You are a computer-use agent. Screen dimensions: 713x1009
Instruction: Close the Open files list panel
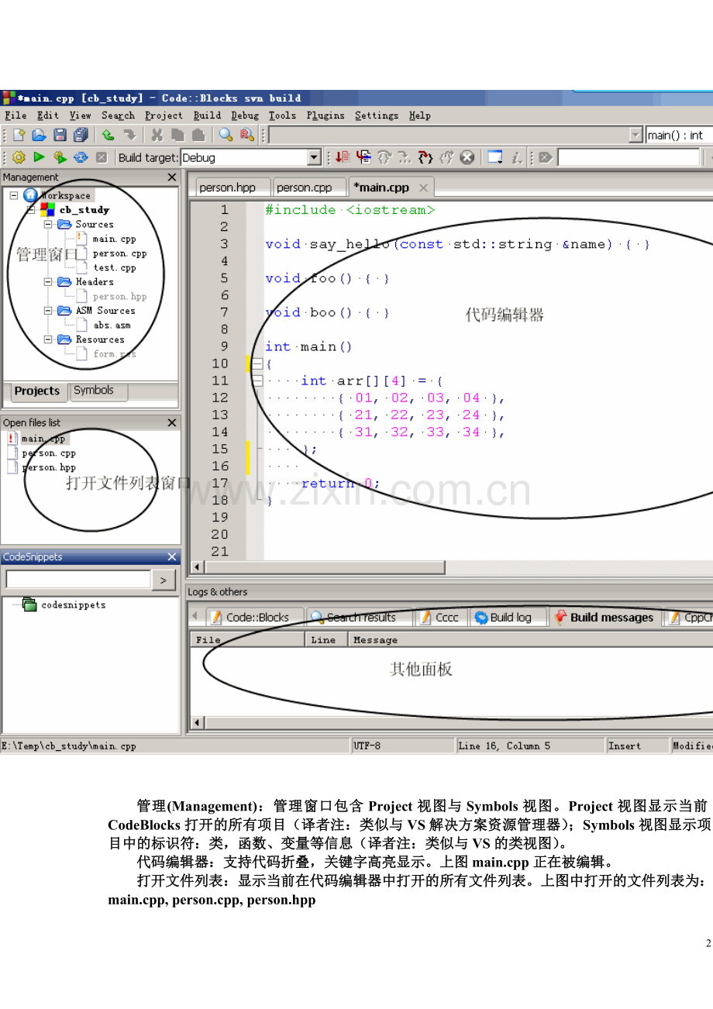[172, 422]
